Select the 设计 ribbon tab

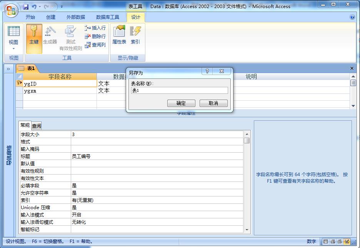coord(135,17)
